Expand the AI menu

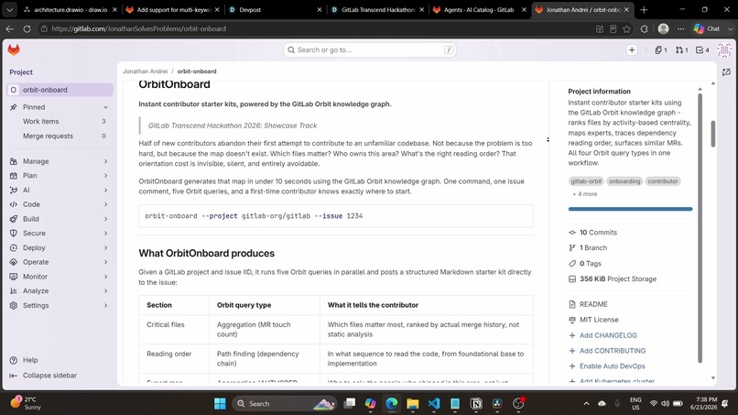tap(60, 190)
